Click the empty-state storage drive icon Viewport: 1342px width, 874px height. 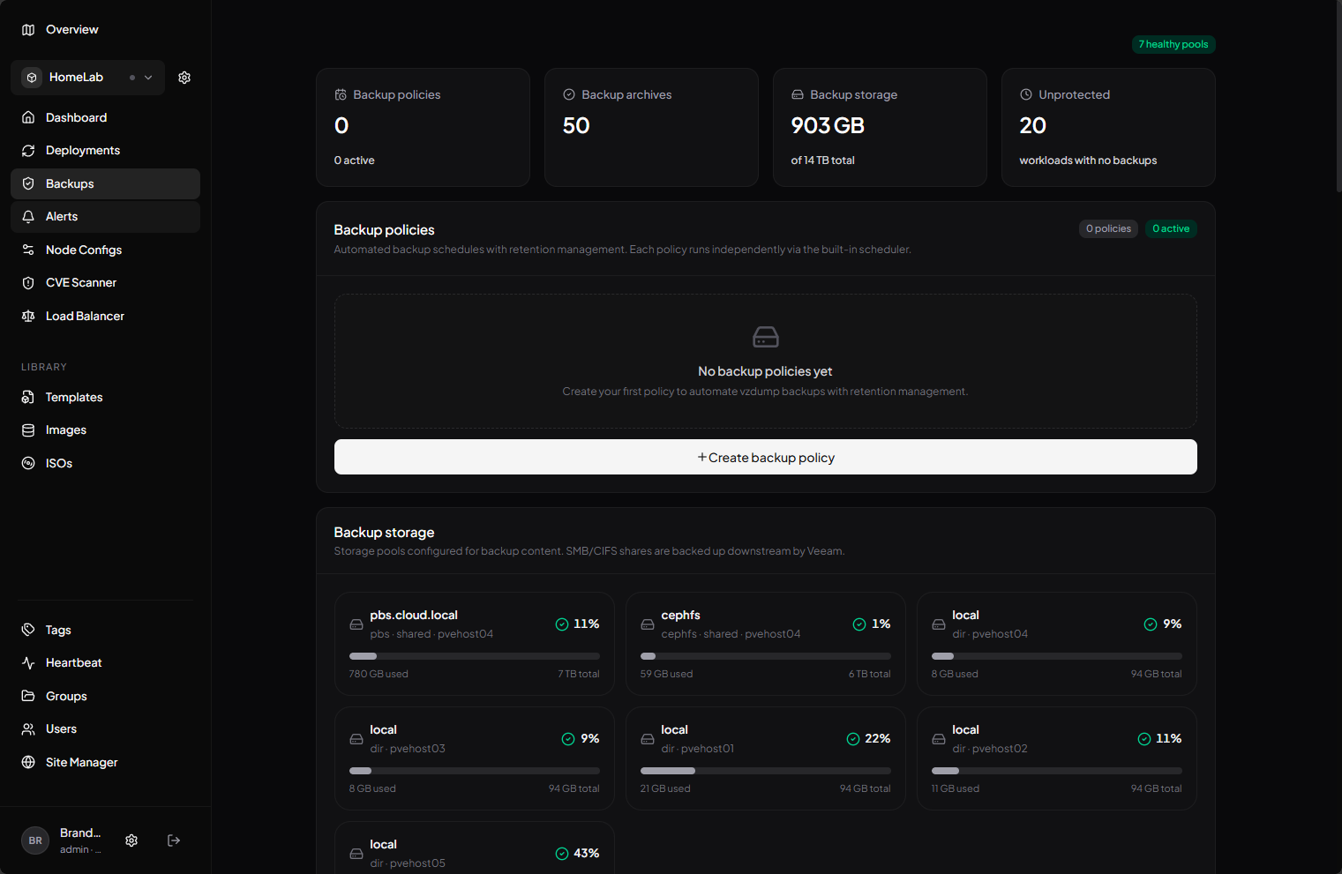766,337
